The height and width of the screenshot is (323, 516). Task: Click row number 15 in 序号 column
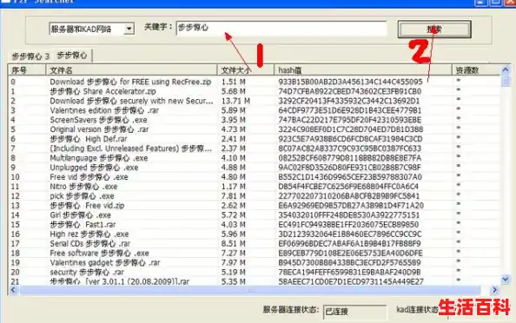click(15, 225)
